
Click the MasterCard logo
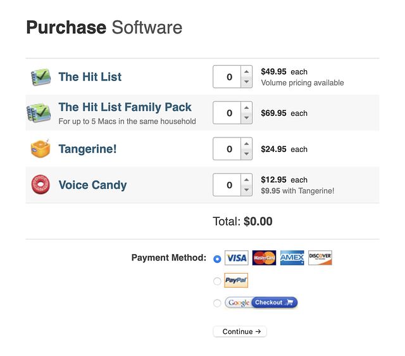point(264,258)
